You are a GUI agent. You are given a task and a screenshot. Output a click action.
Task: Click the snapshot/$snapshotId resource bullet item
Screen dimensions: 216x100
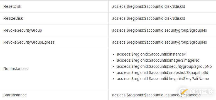pyautogui.click(x=163, y=72)
